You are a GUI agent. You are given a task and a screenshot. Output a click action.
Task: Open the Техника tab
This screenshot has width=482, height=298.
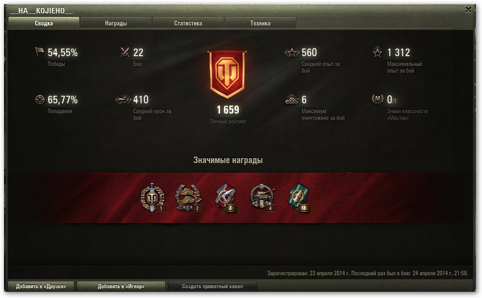point(260,23)
